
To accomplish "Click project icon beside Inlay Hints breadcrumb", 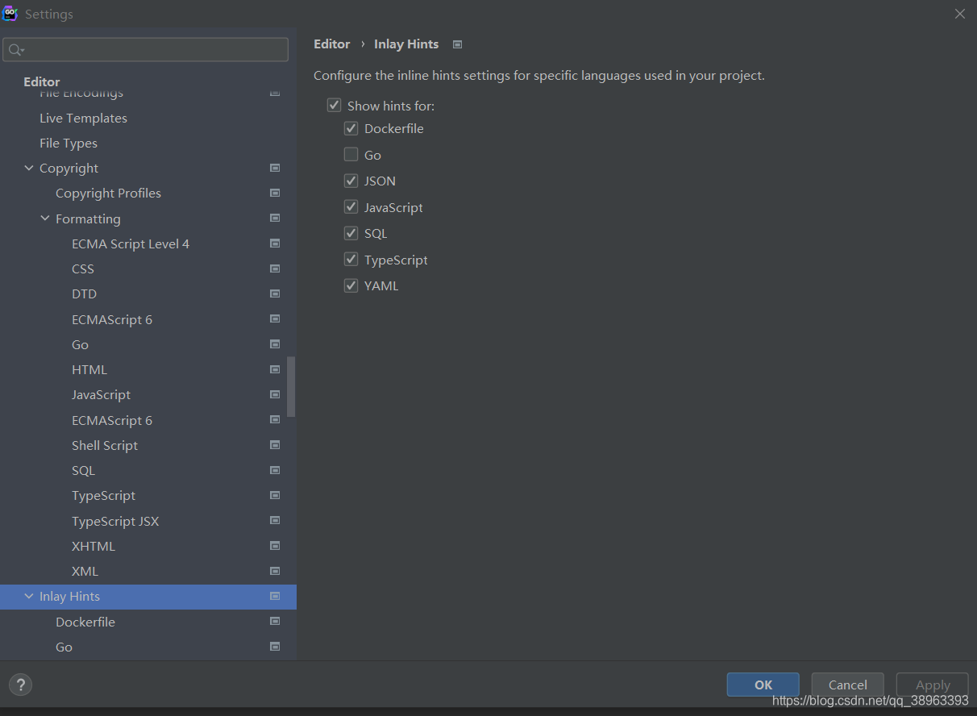I will coord(458,44).
